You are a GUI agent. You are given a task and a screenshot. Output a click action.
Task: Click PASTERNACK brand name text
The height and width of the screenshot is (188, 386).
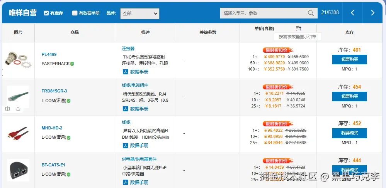(x=56, y=64)
